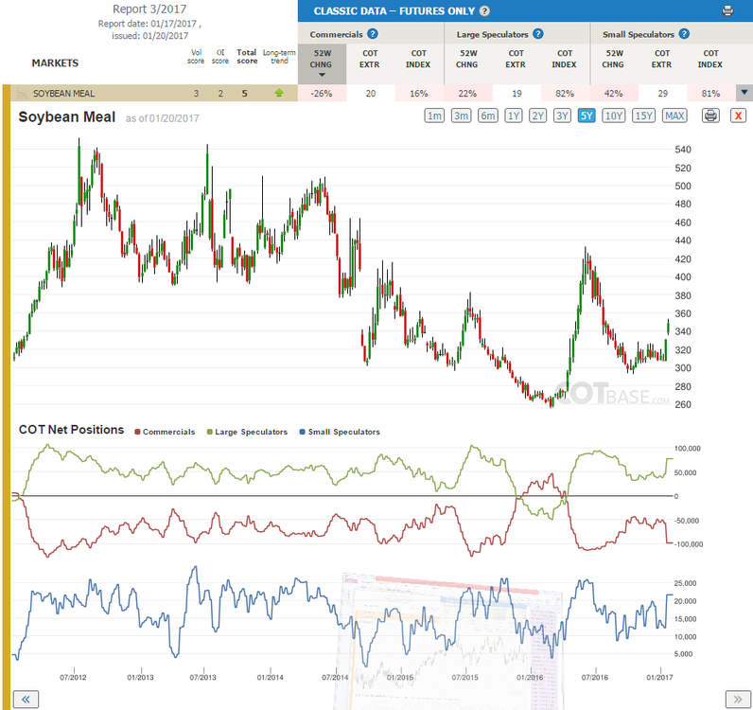
Task: Click Commercials 52W change value -26%
Action: click(322, 94)
